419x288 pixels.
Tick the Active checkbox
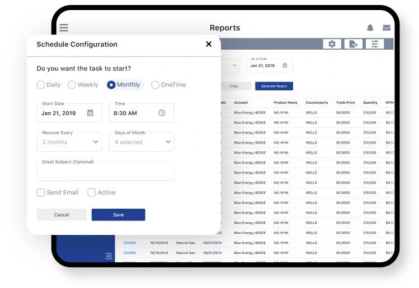(91, 192)
